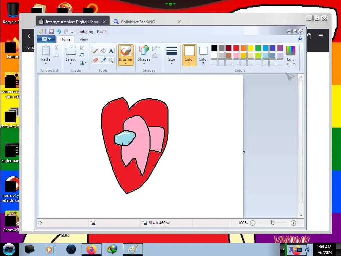The width and height of the screenshot is (341, 256).
Task: Open the Shapes gallery icon
Action: coord(144,51)
